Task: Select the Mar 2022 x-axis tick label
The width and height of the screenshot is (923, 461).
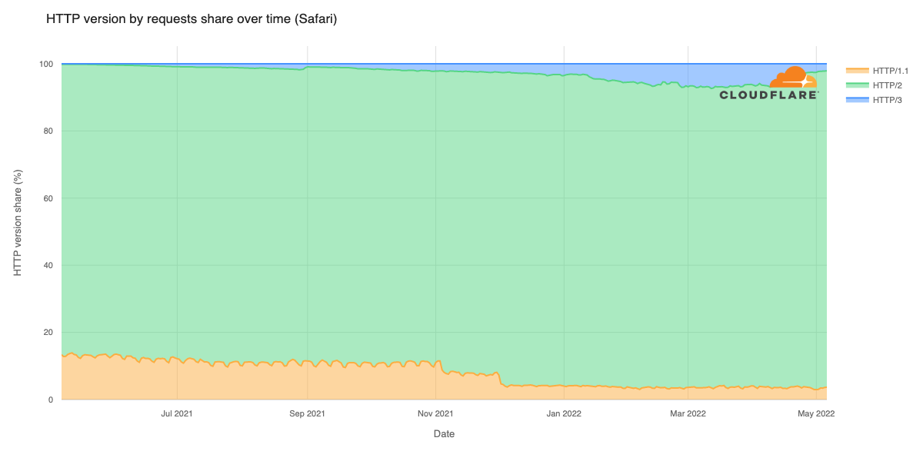Action: [x=688, y=413]
